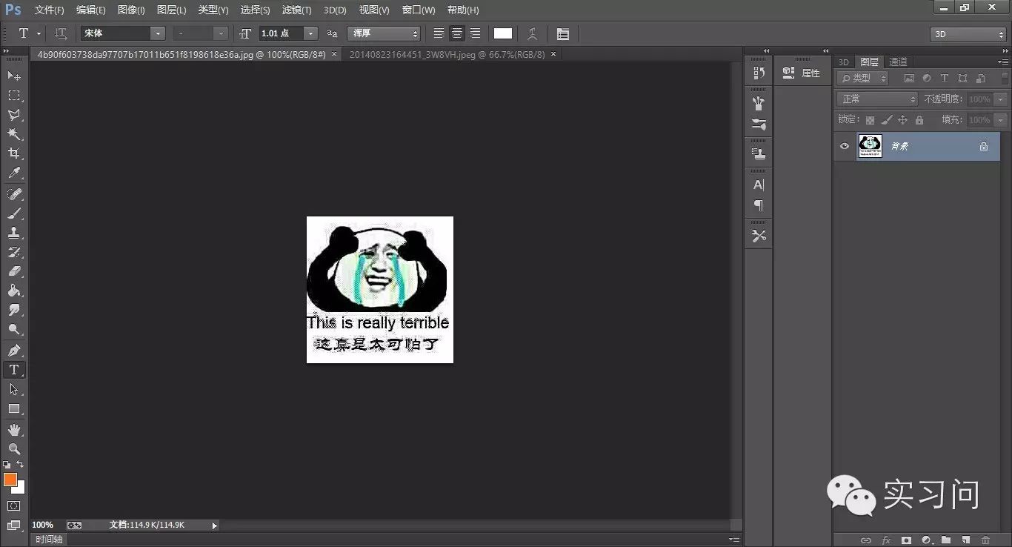Screen dimensions: 1012x547
Task: Open the font family dropdown
Action: 157,33
